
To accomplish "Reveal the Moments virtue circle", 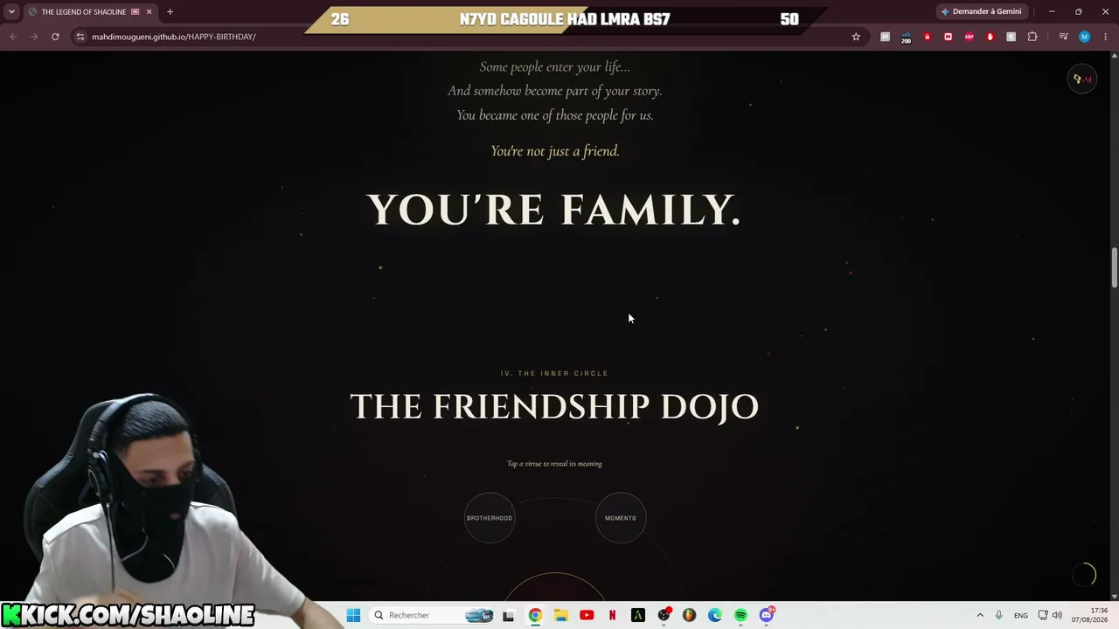I will click(621, 518).
